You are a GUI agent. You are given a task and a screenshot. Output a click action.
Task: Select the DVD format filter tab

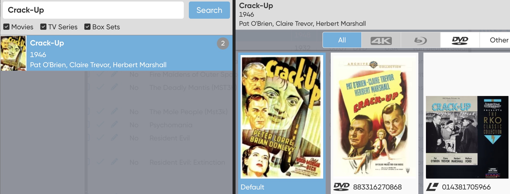pyautogui.click(x=460, y=40)
